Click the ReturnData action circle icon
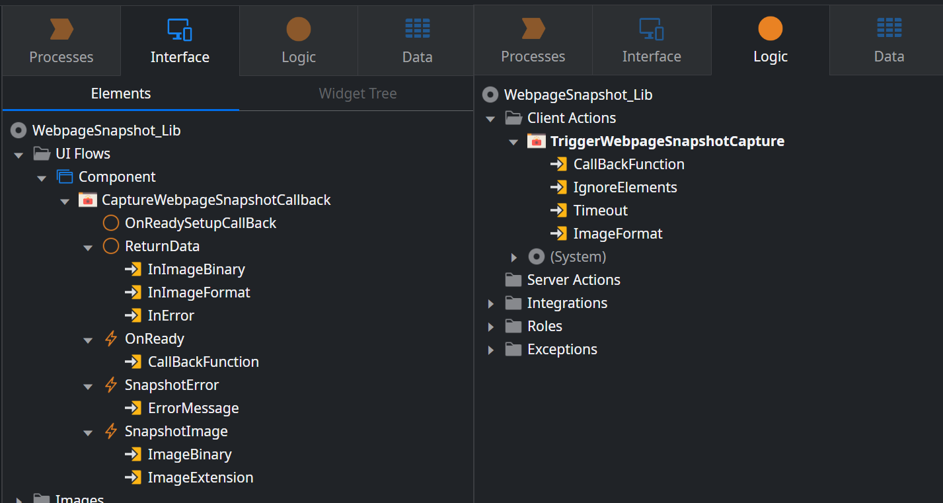 111,246
